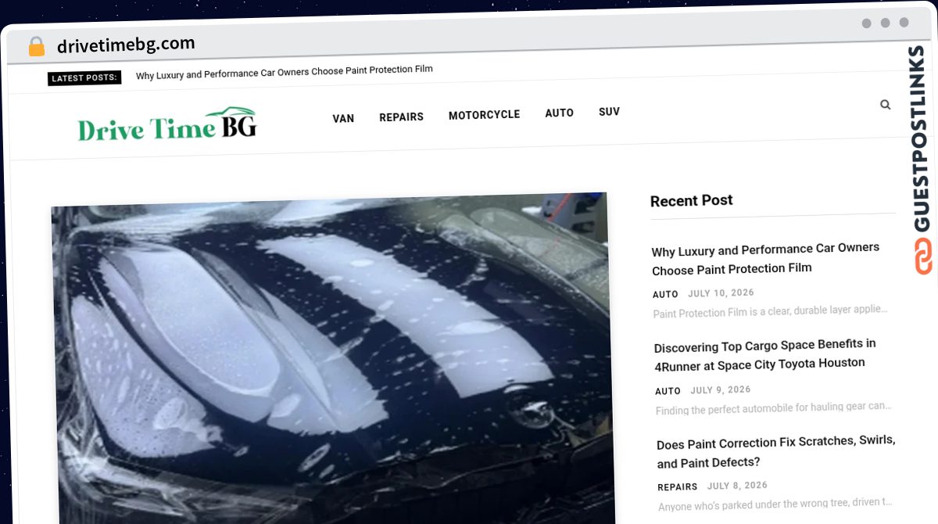Click the Recent Post heading
This screenshot has width=938, height=524.
(692, 201)
